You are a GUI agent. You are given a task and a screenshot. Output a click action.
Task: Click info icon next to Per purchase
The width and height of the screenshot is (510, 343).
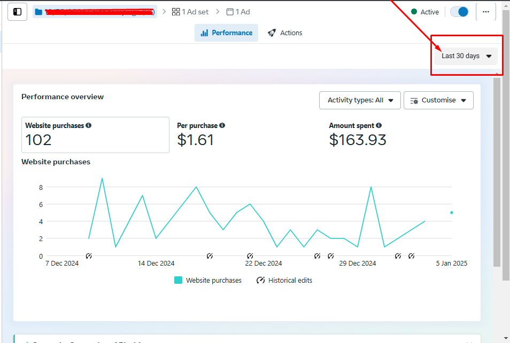tap(222, 125)
